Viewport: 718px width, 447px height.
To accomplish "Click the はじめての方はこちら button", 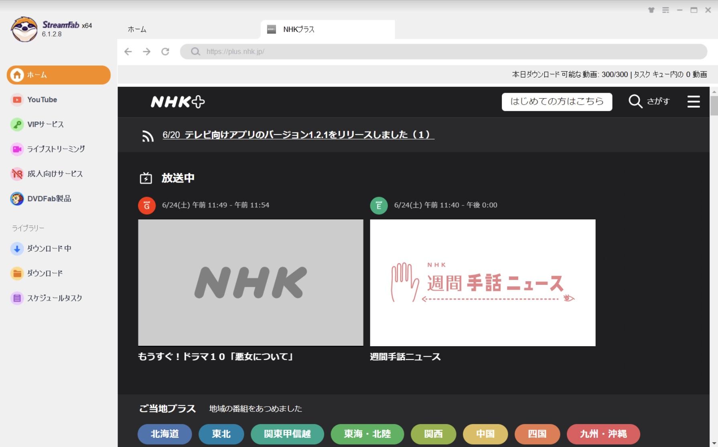I will coord(557,102).
